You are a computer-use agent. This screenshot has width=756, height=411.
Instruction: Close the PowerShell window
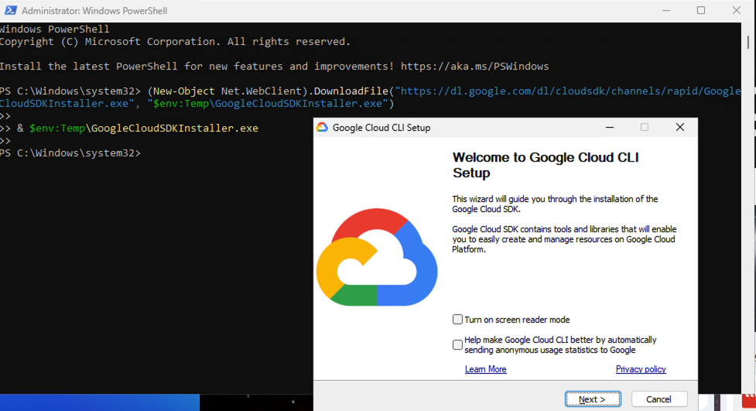736,10
